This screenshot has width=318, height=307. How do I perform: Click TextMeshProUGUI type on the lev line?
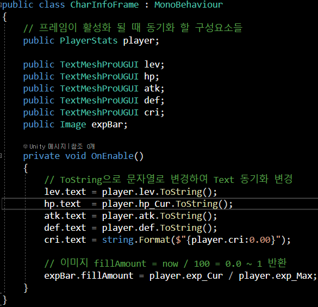(x=99, y=64)
